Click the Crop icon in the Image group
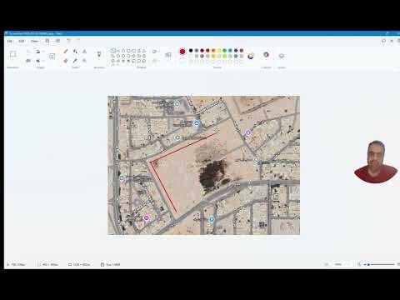 (x=28, y=52)
